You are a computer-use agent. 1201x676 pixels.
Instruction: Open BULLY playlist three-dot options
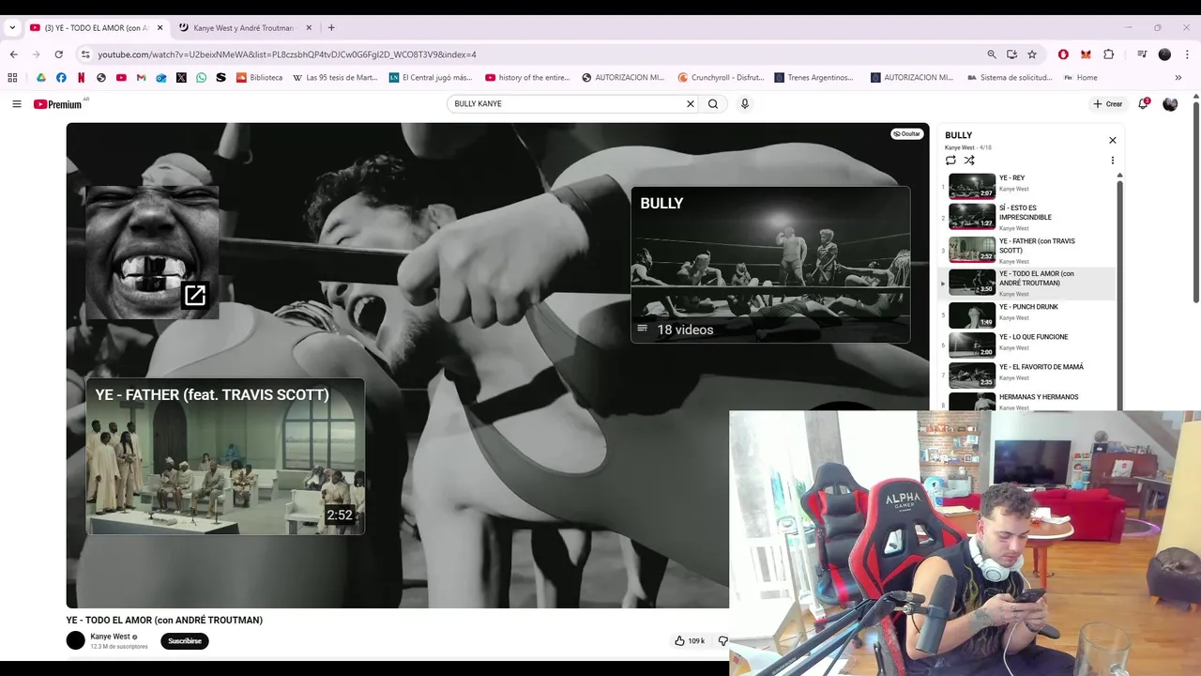1113,161
